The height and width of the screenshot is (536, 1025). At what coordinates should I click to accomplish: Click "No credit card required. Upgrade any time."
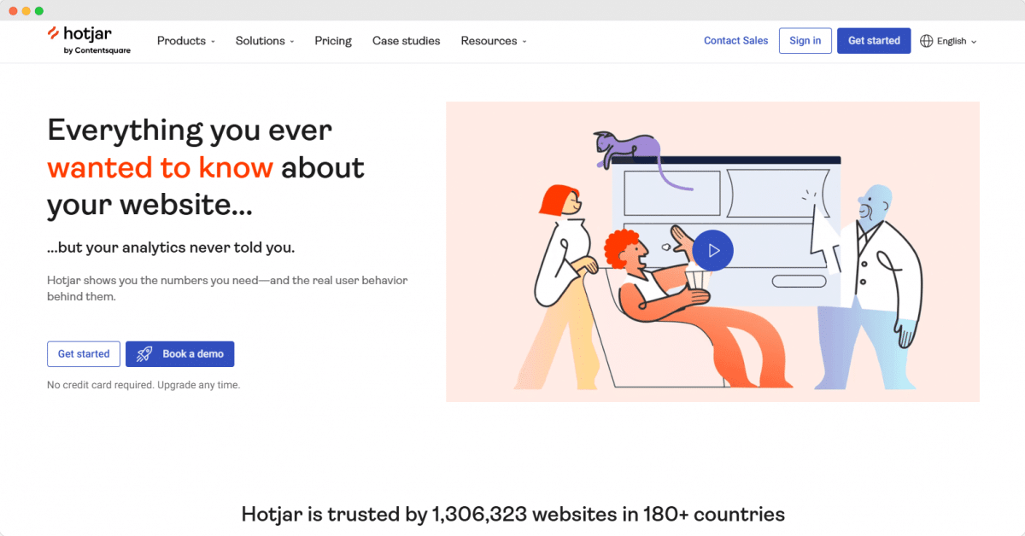[x=143, y=385]
